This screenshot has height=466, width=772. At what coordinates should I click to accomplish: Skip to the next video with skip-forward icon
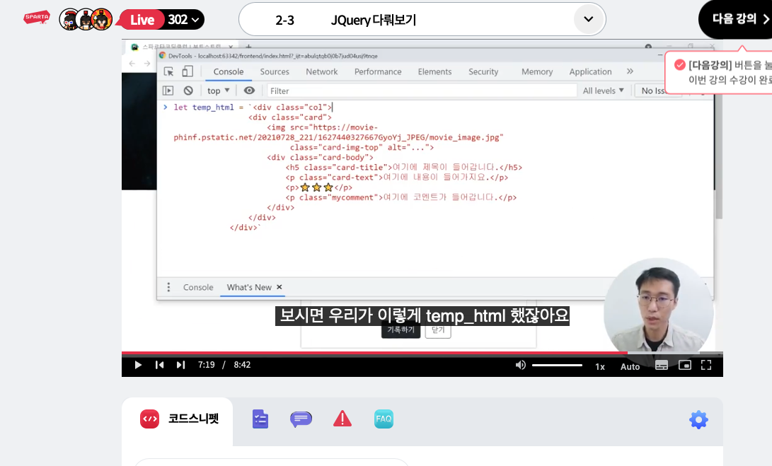point(180,365)
